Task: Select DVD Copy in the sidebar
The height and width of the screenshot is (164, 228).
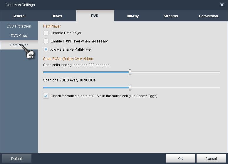Action: click(x=19, y=36)
